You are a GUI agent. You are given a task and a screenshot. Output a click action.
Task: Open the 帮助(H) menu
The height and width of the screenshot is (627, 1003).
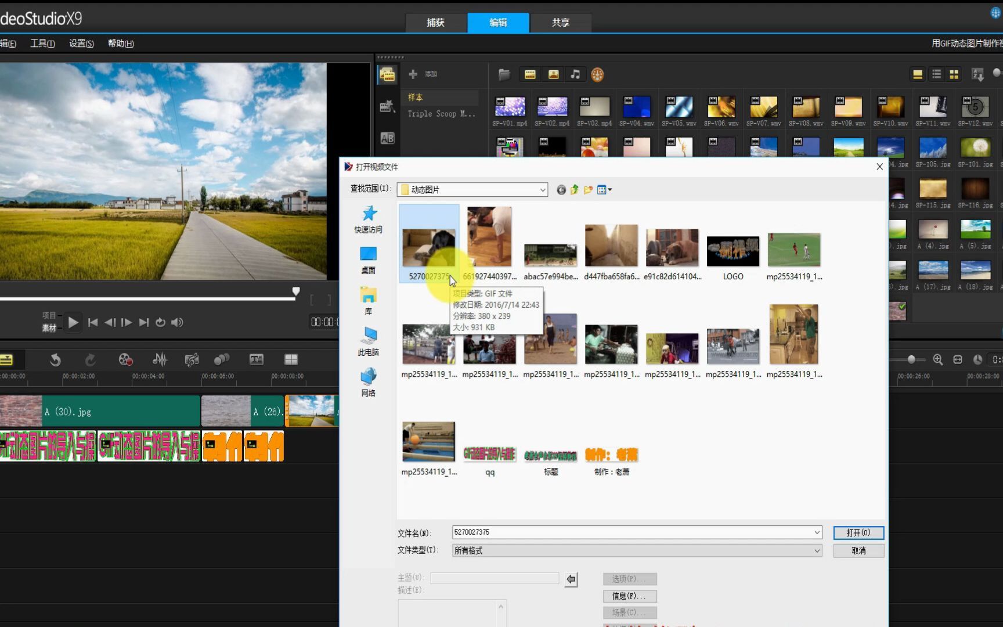tap(121, 44)
